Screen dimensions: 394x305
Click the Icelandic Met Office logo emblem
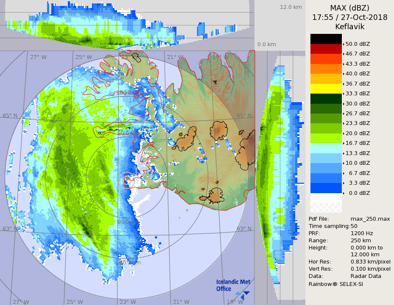[x=243, y=293]
